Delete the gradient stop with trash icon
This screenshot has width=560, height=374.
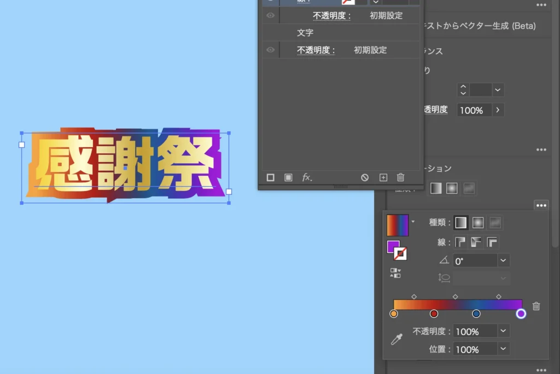click(x=536, y=307)
